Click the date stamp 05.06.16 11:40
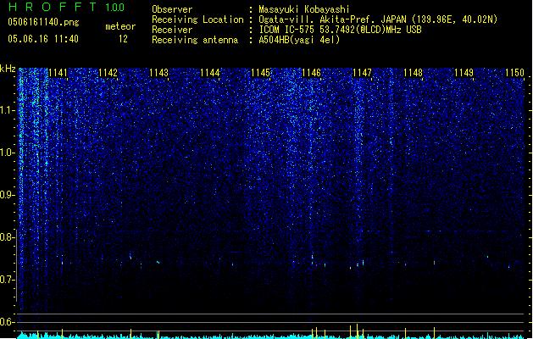 [43, 39]
